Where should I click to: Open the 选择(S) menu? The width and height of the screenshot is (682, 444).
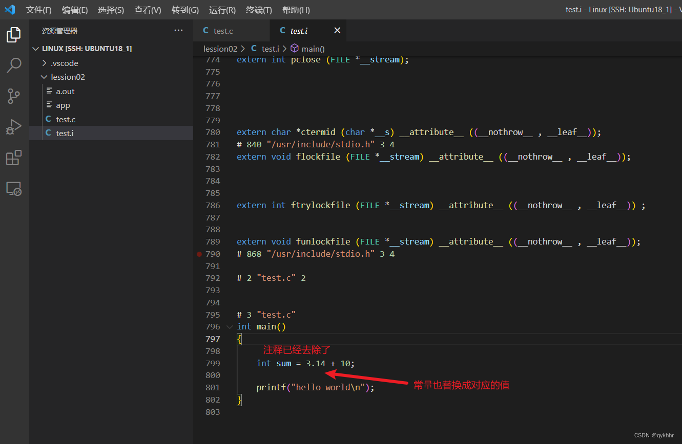pos(111,10)
